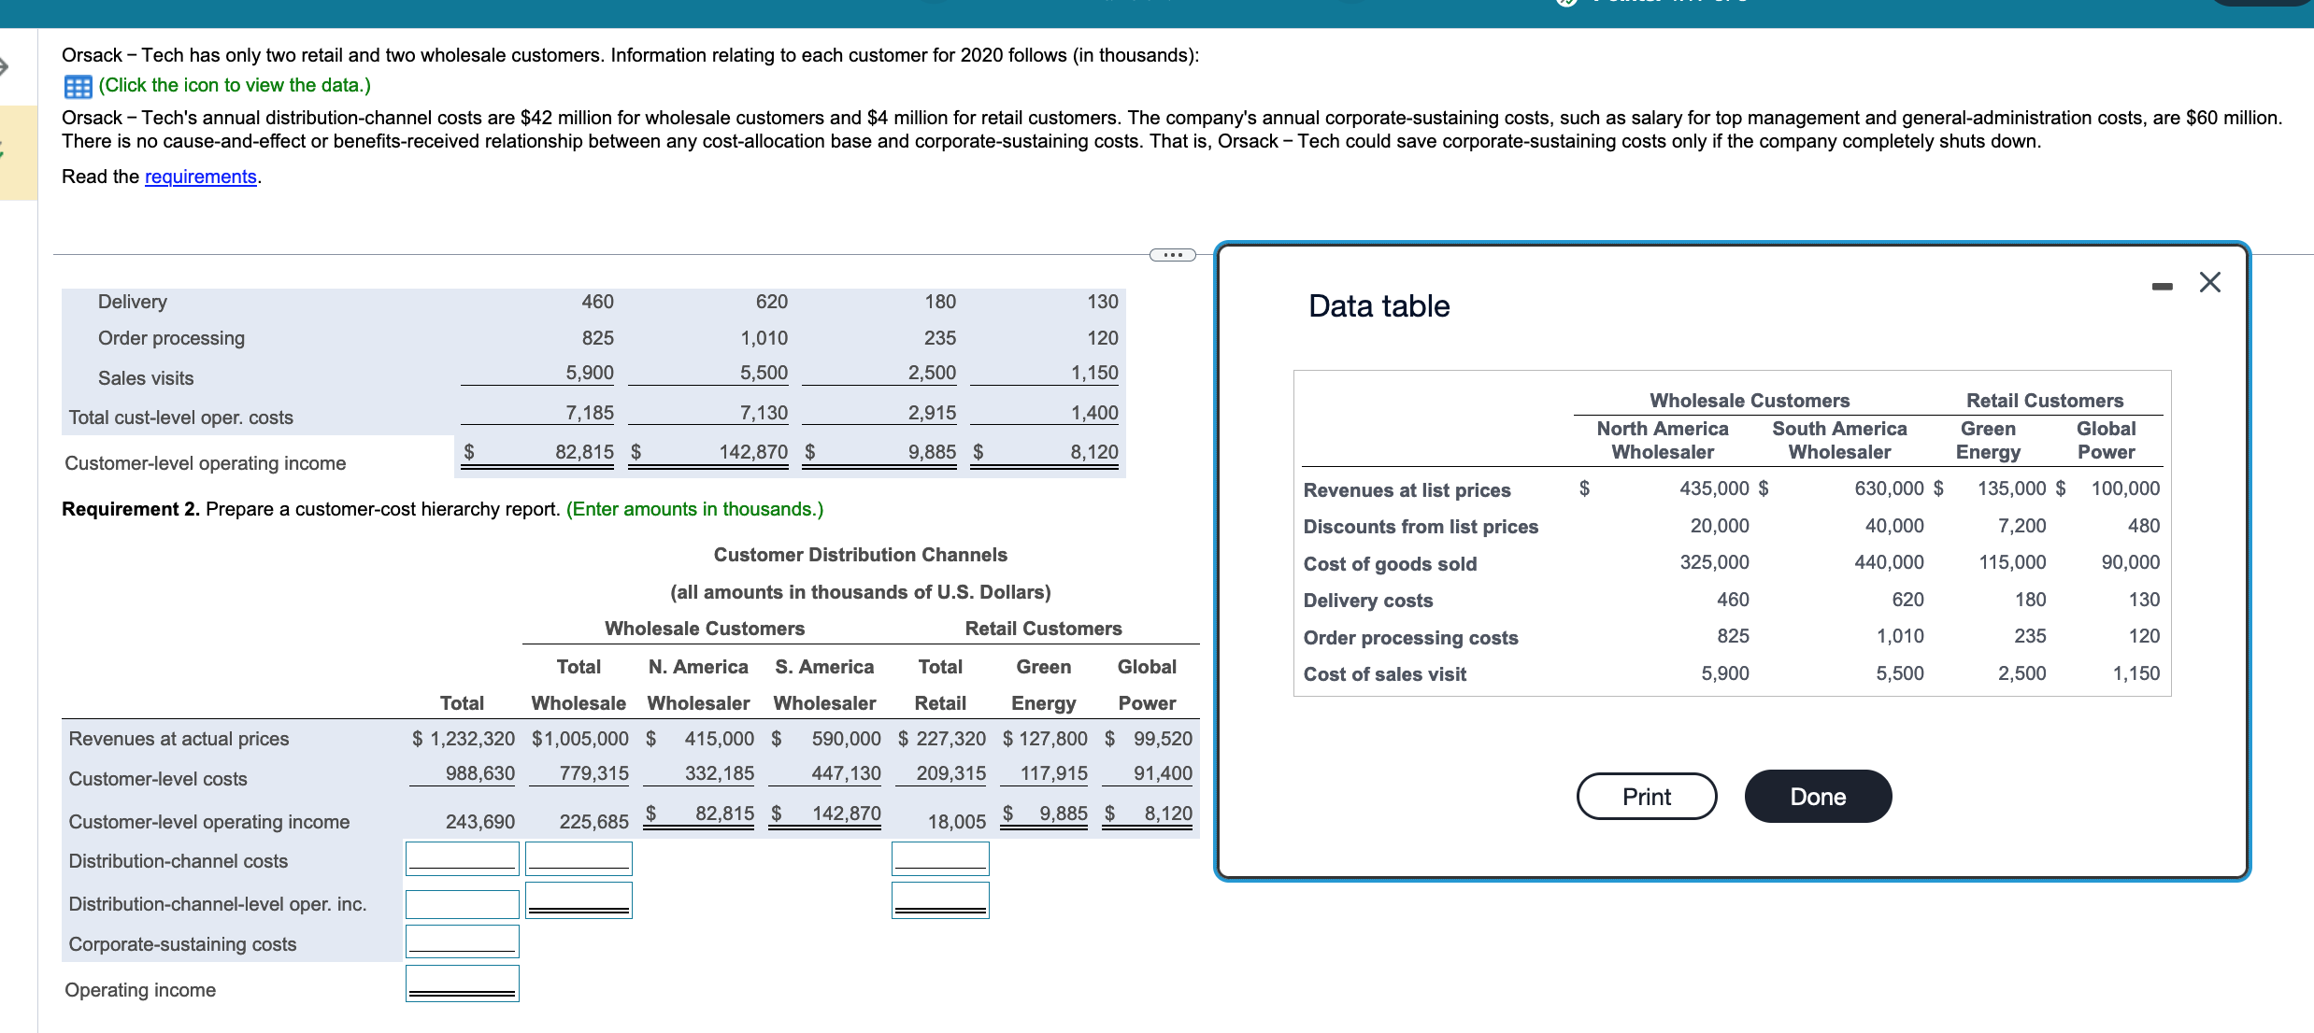
Task: Close the Data table popup
Action: 2210,282
